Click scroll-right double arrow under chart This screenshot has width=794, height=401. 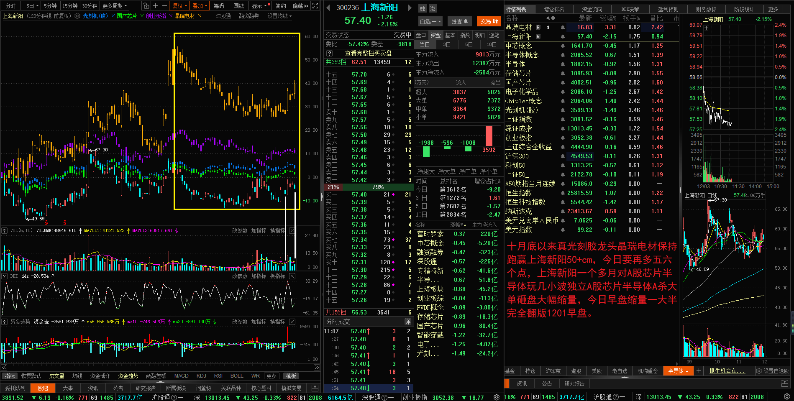(317, 368)
